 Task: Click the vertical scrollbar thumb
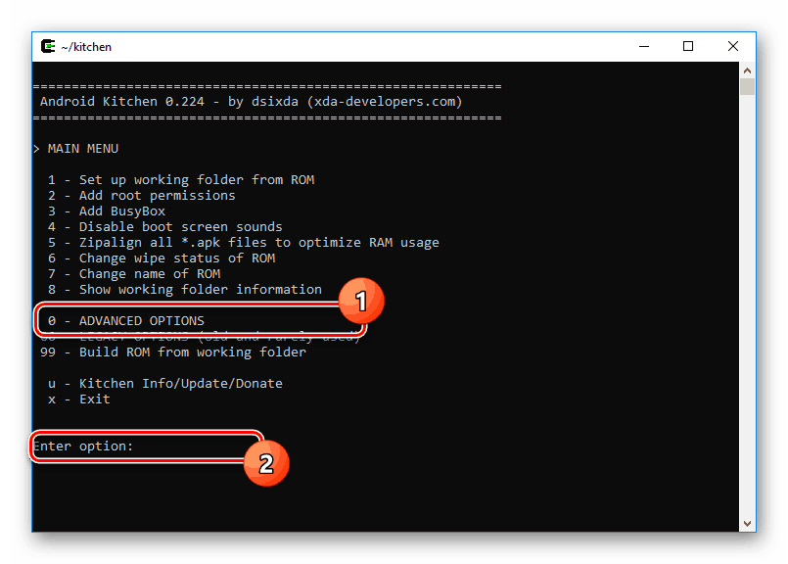[x=747, y=86]
